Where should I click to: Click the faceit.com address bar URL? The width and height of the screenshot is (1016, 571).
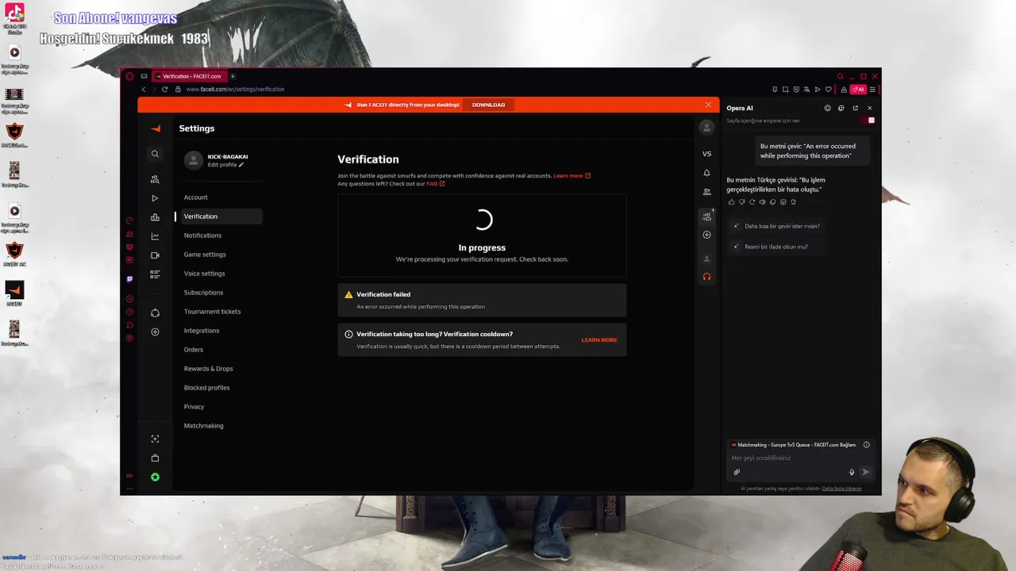click(235, 90)
